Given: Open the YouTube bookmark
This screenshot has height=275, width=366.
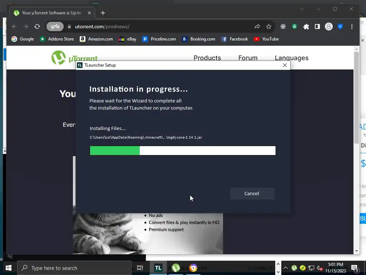Looking at the screenshot, I should [266, 39].
